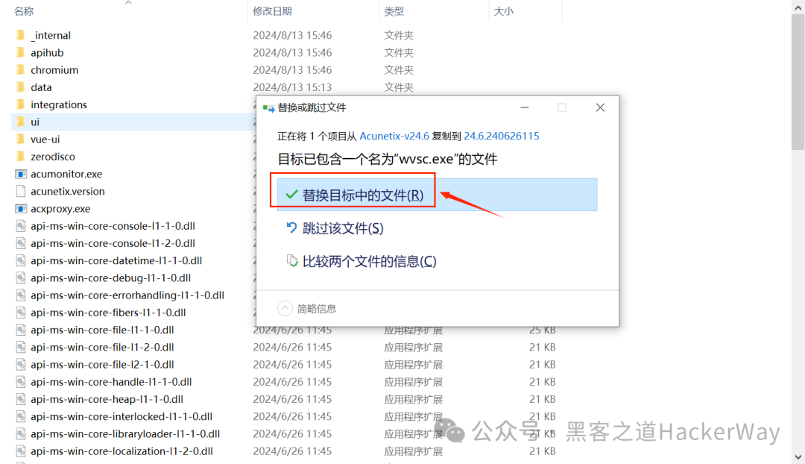Select the acunetix.version file name
Image resolution: width=805 pixels, height=464 pixels.
(67, 191)
